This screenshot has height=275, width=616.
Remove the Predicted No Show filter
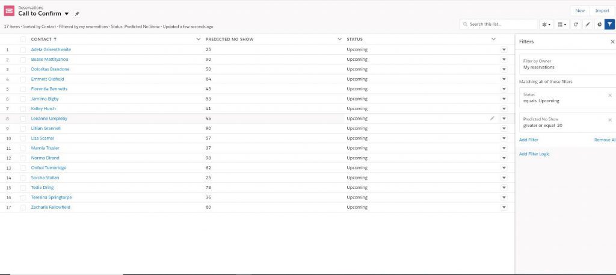610,120
